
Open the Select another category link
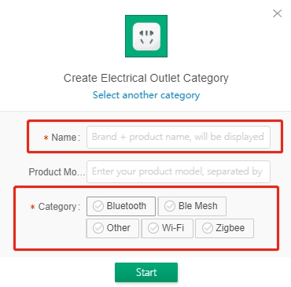pyautogui.click(x=146, y=95)
